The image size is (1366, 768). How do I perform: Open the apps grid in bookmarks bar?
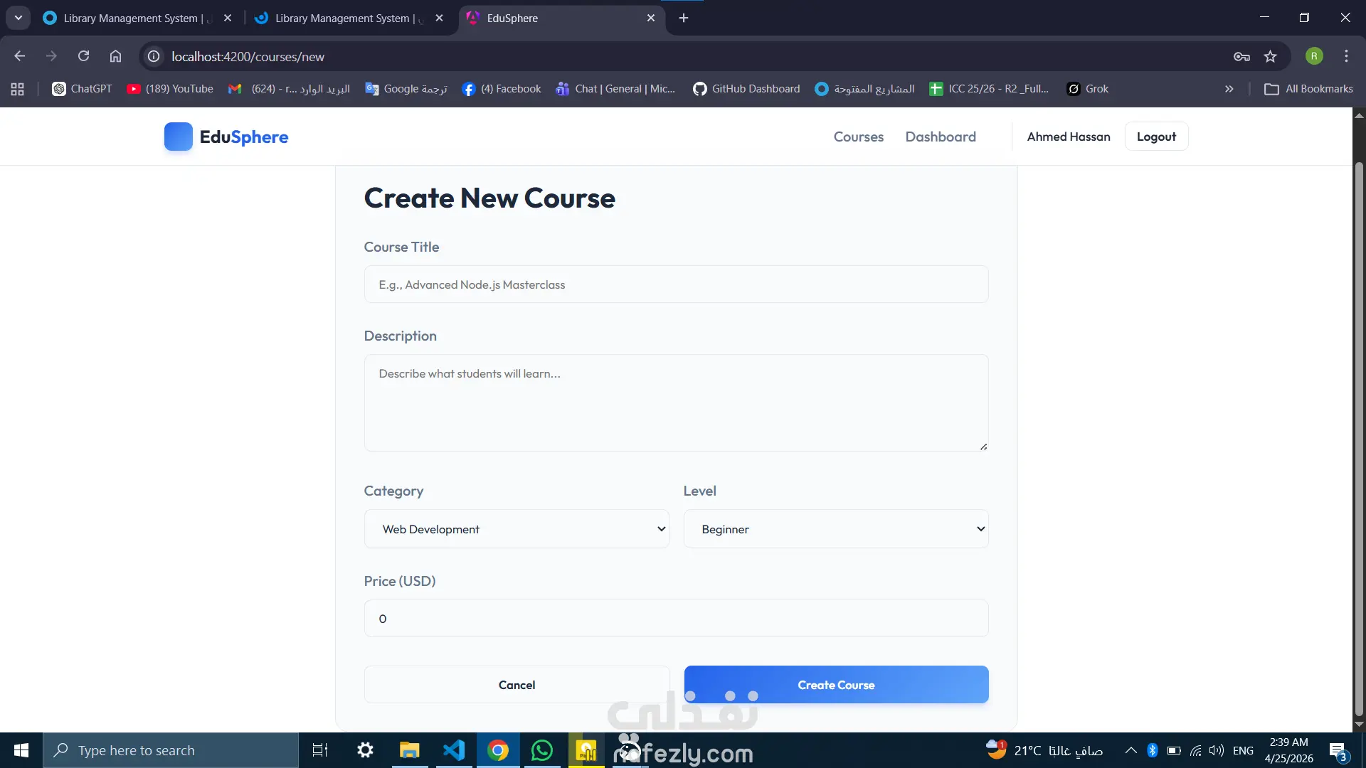pyautogui.click(x=18, y=89)
